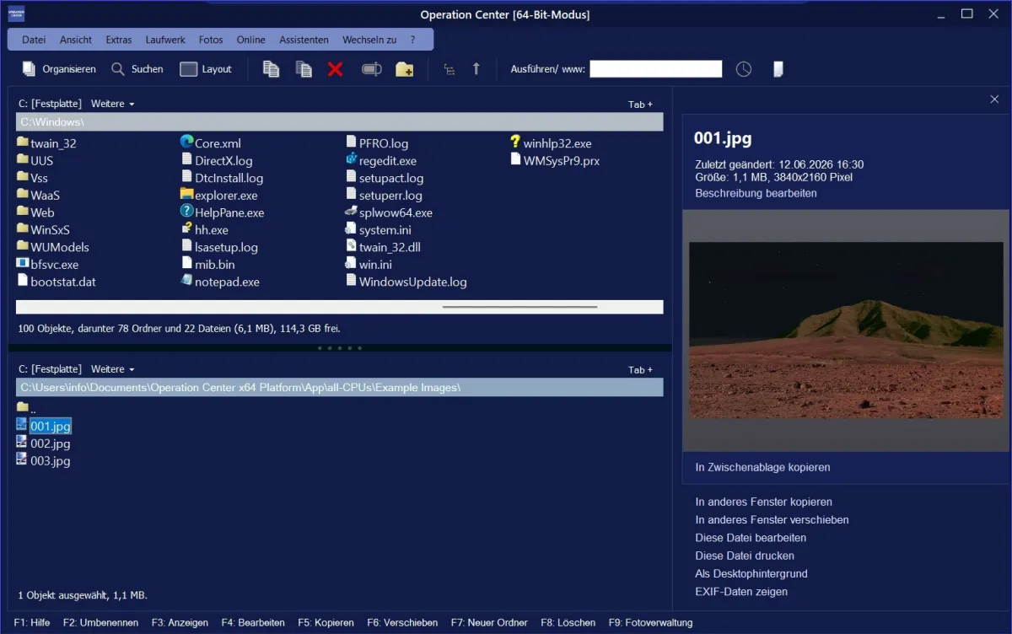The width and height of the screenshot is (1012, 634).
Task: Select the WinSxS folder
Action: (43, 229)
